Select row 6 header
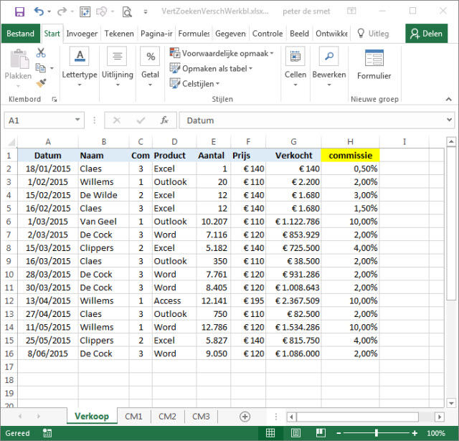459x441 pixels. click(x=9, y=222)
